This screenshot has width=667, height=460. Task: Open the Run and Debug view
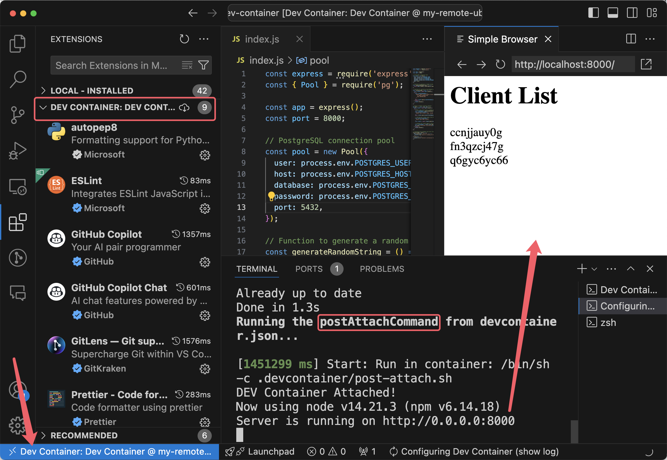pyautogui.click(x=18, y=150)
